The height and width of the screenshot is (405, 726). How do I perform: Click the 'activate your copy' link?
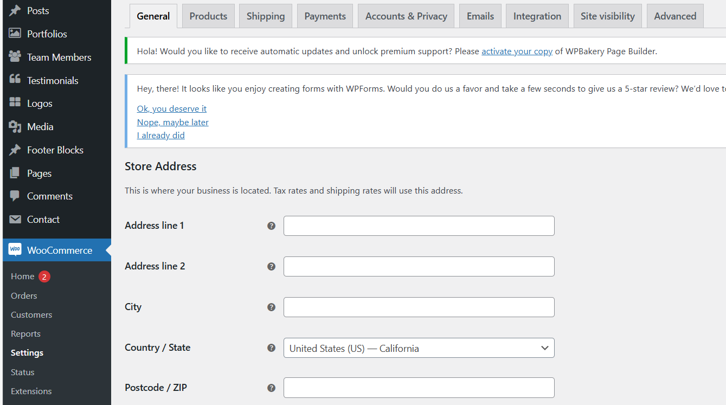click(517, 52)
